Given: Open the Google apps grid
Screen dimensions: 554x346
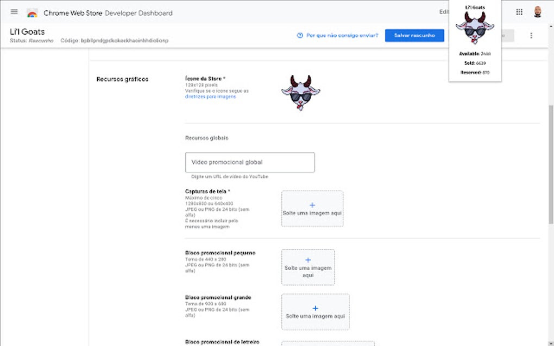Looking at the screenshot, I should coord(519,12).
